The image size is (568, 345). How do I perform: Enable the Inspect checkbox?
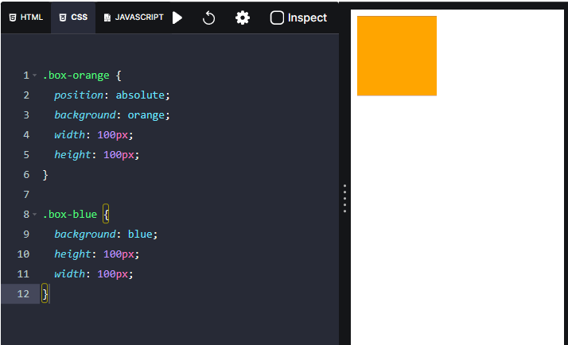point(277,17)
